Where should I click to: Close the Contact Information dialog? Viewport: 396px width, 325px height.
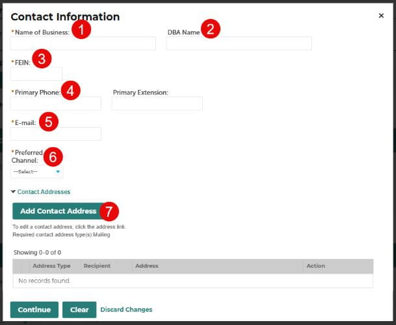click(x=381, y=16)
